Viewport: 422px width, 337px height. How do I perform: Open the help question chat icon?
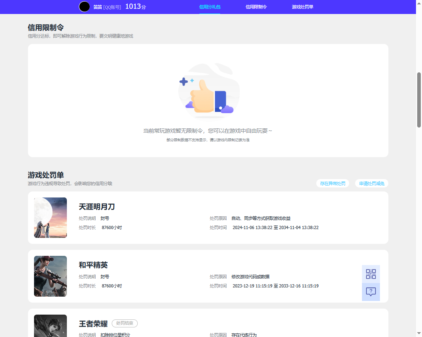(371, 292)
